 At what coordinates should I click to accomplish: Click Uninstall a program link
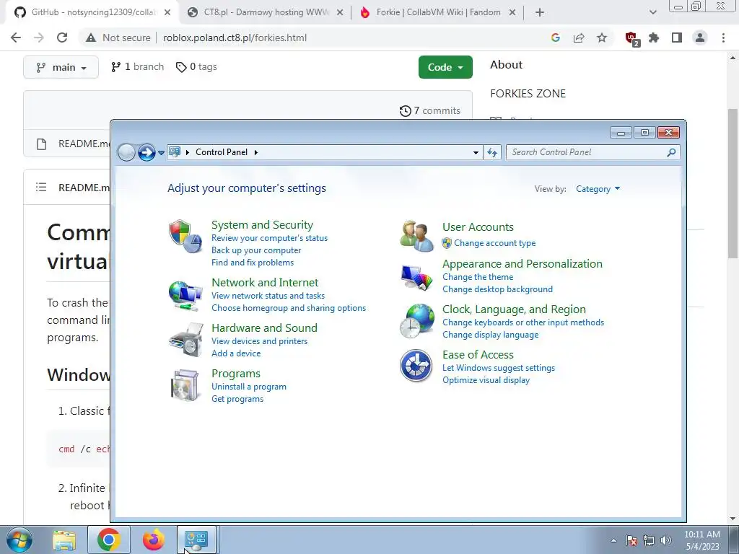point(249,387)
